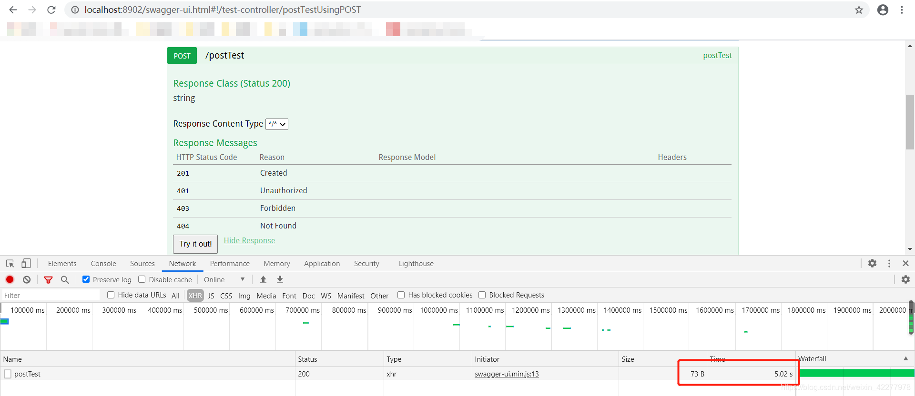The image size is (915, 396).
Task: Click into the network Filter input field
Action: 51,296
